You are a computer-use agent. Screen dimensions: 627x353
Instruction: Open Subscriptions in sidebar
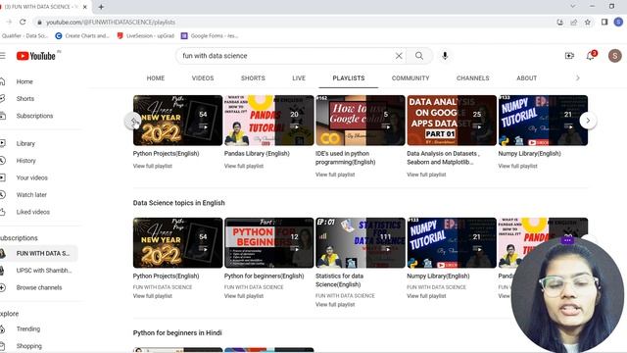34,116
